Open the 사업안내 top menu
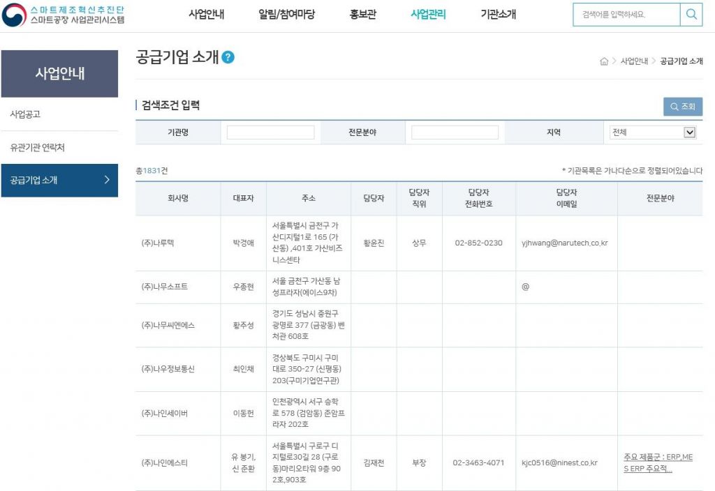This screenshot has height=491, width=715. click(206, 15)
